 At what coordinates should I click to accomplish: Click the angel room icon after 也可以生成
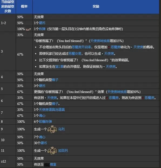102,54
